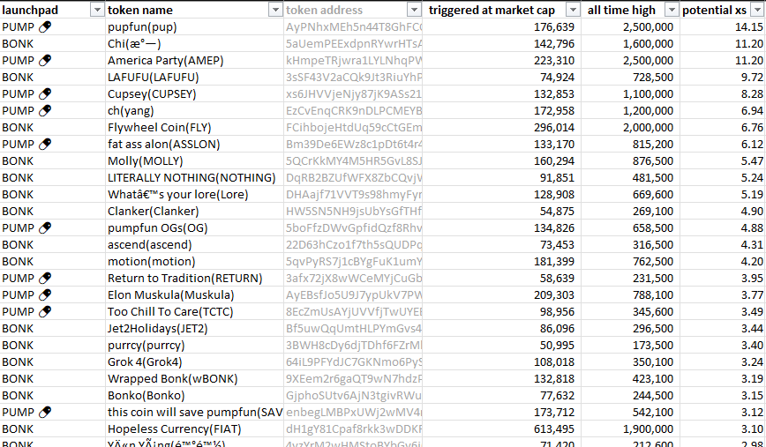The height and width of the screenshot is (447, 766).
Task: Select the cell 'pumpfun OGs(OG)'
Action: click(194, 227)
